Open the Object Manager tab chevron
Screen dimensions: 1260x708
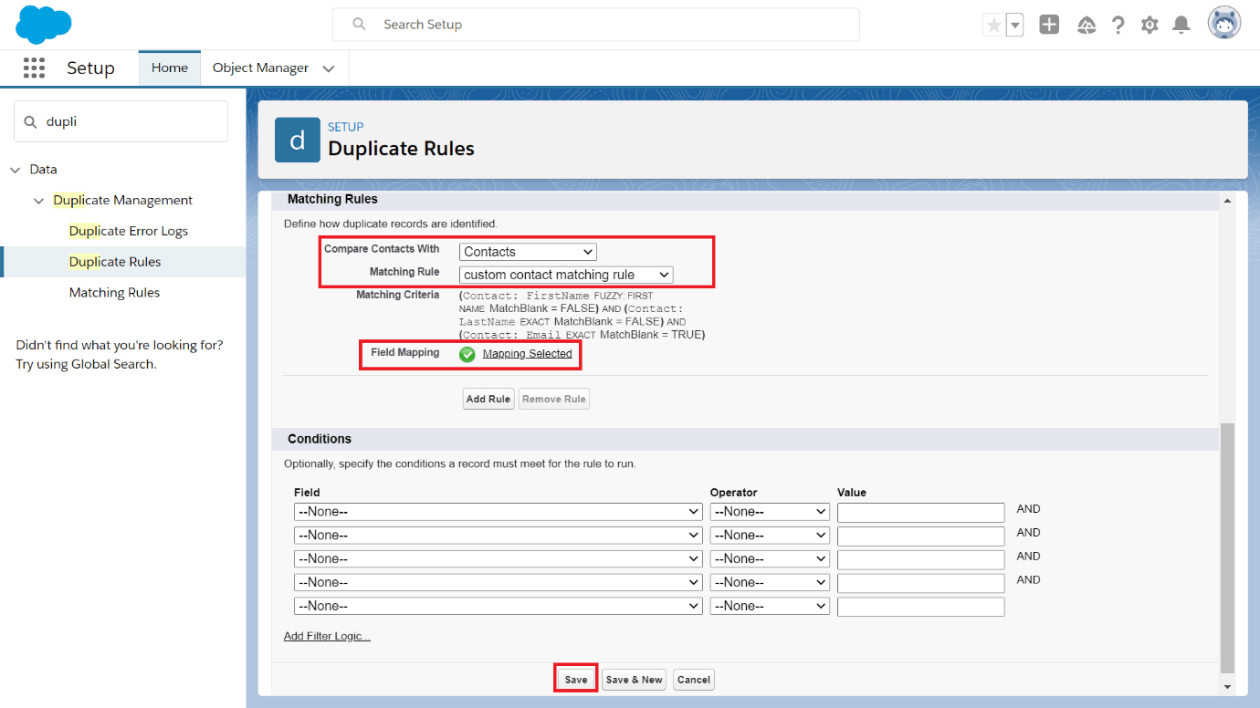click(329, 68)
